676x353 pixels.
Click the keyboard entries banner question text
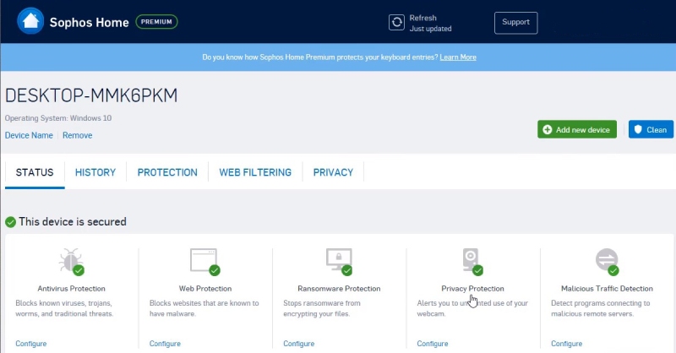click(320, 57)
